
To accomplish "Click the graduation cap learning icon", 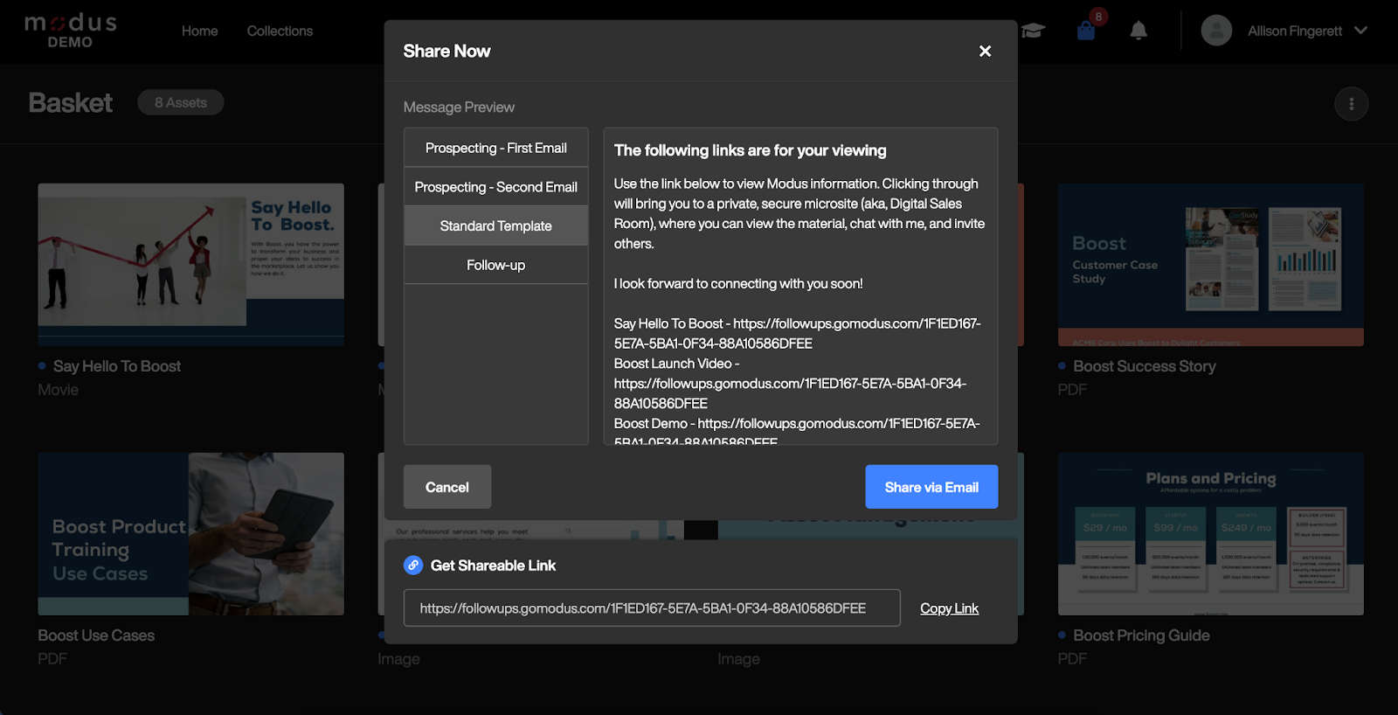I will (1034, 31).
